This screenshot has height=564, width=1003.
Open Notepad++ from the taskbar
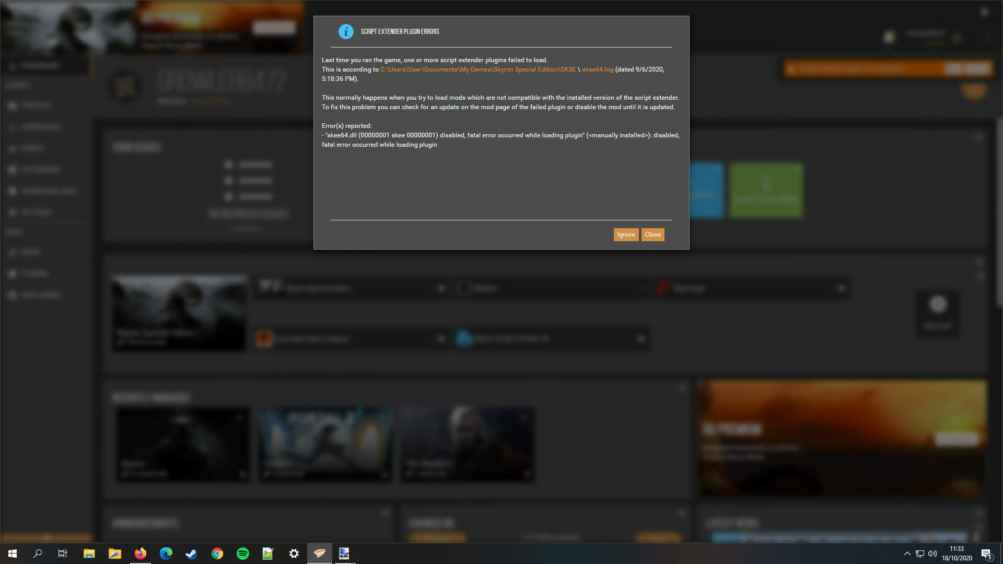click(268, 554)
